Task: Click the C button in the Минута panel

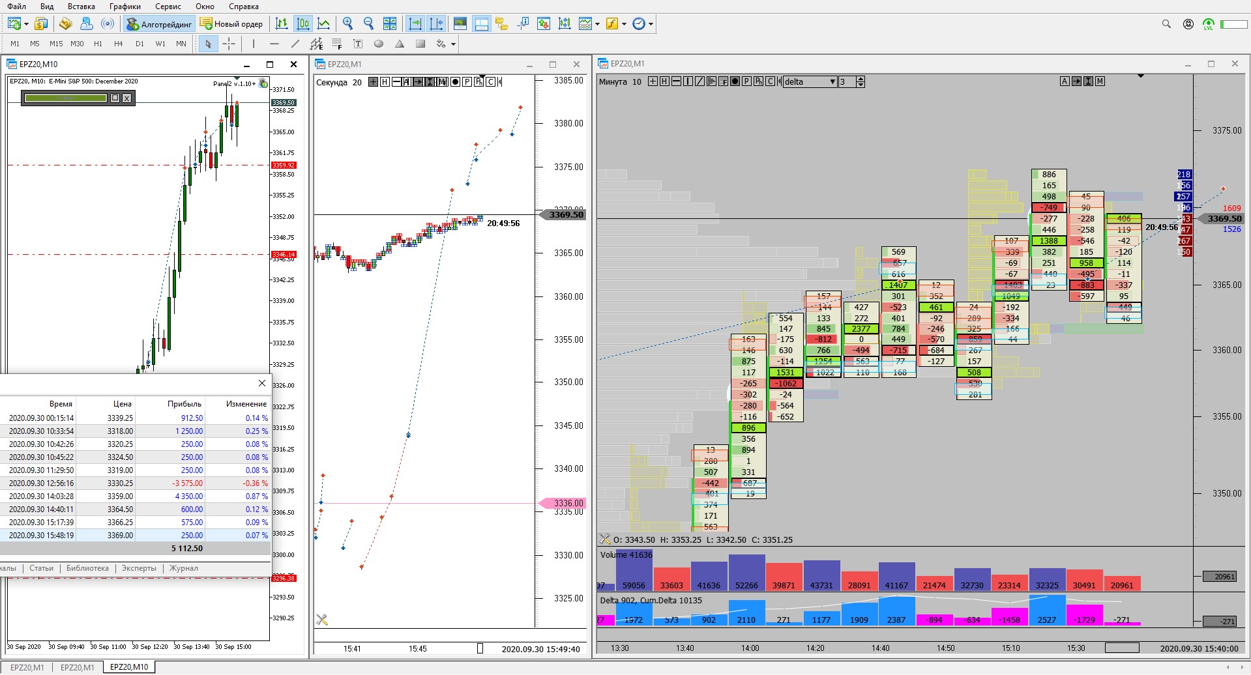Action: (x=771, y=81)
